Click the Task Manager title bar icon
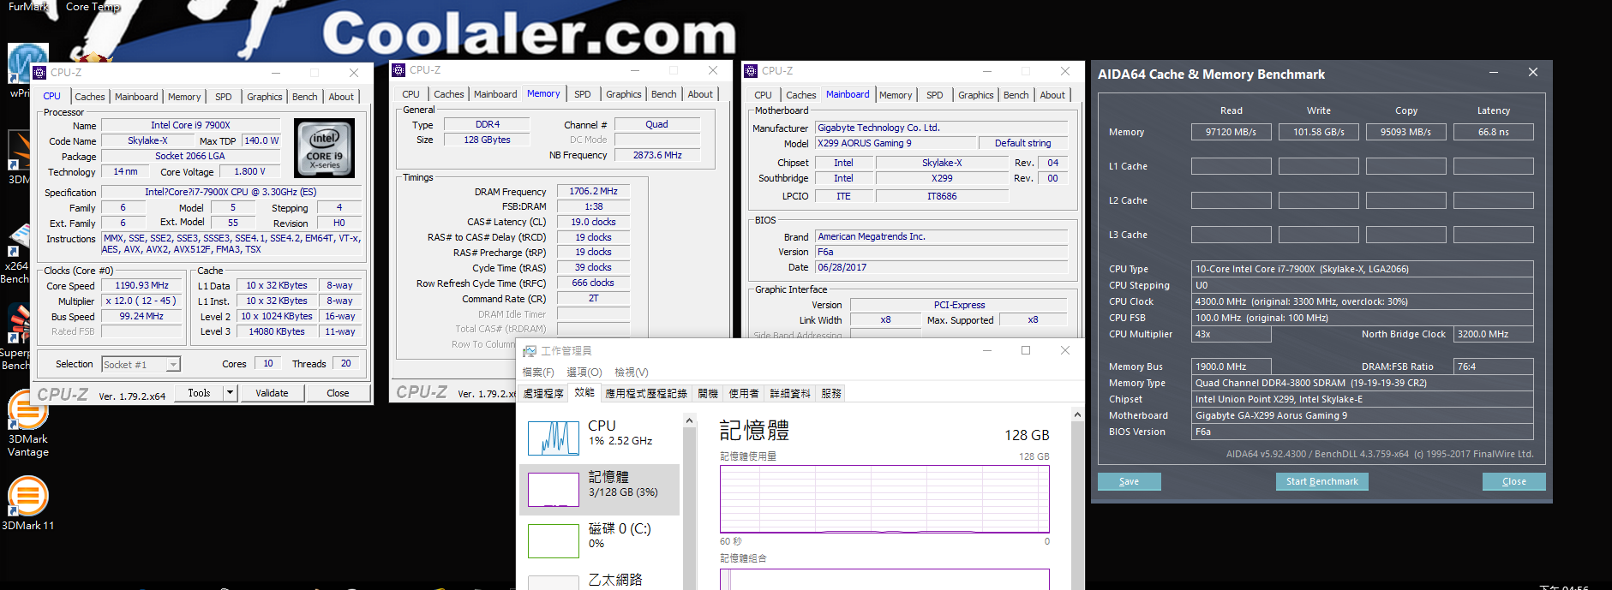 coord(530,351)
